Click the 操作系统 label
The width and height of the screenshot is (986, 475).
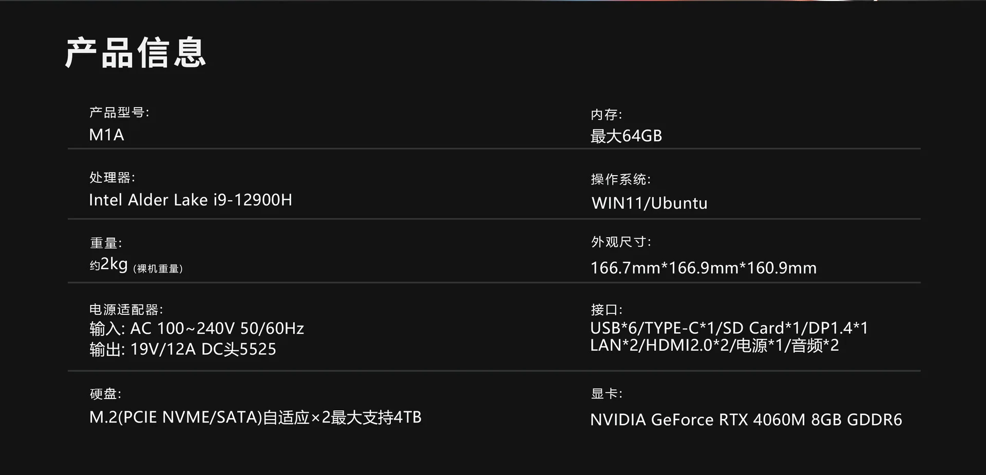[620, 179]
